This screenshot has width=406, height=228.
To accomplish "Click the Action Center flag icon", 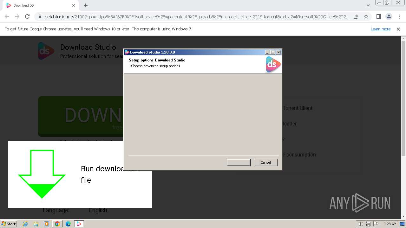I will pyautogui.click(x=376, y=224).
